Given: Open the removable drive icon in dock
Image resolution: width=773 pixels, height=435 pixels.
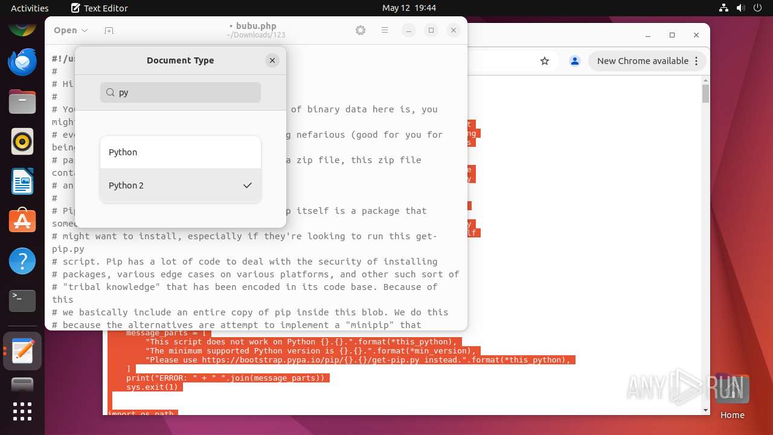Looking at the screenshot, I should (x=22, y=384).
